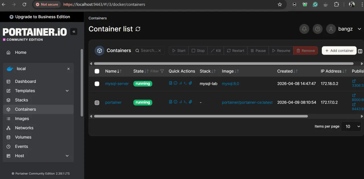Viewport: 364px width, 179px height.
Task: Sort the table by Image
Action: [x=230, y=71]
